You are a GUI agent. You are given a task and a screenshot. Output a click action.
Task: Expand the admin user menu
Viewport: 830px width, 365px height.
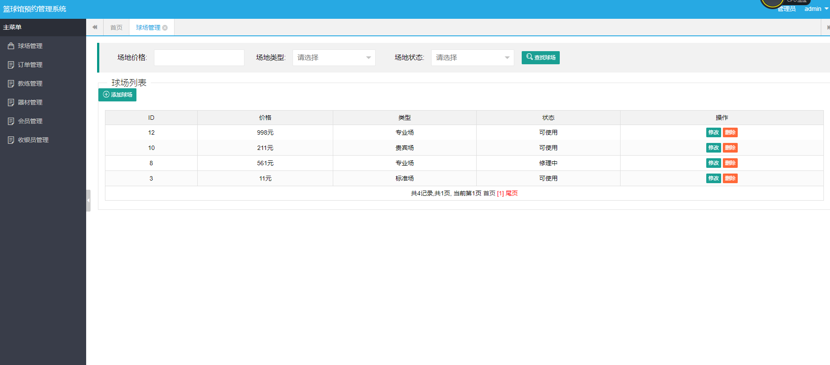[x=816, y=9]
